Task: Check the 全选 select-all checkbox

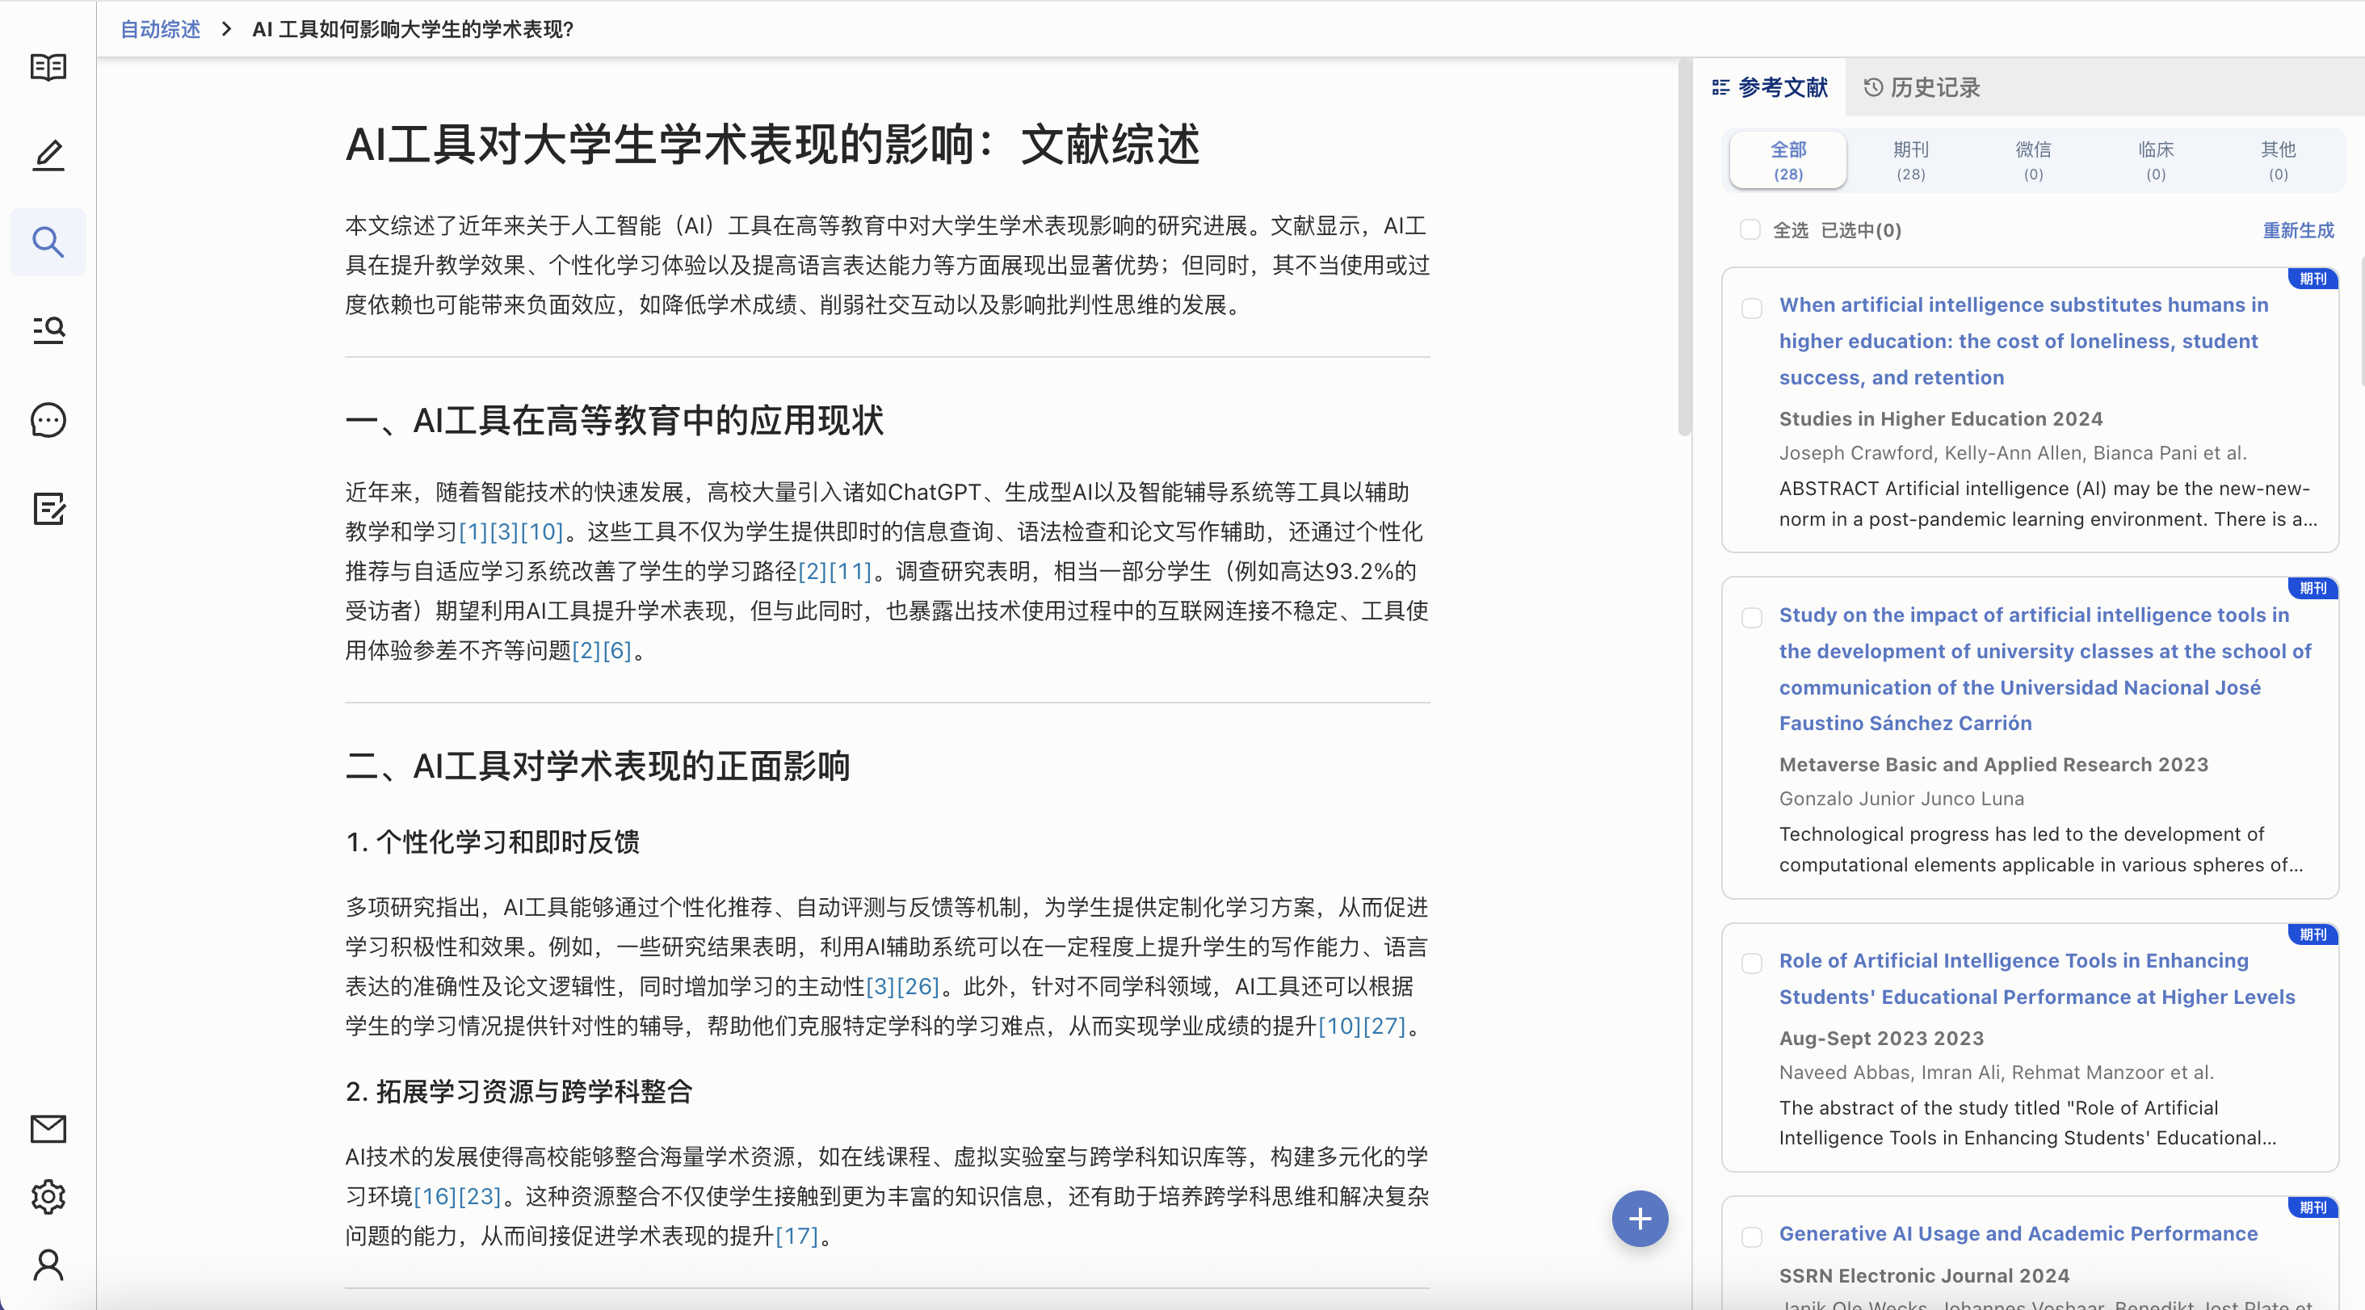Action: [1750, 229]
